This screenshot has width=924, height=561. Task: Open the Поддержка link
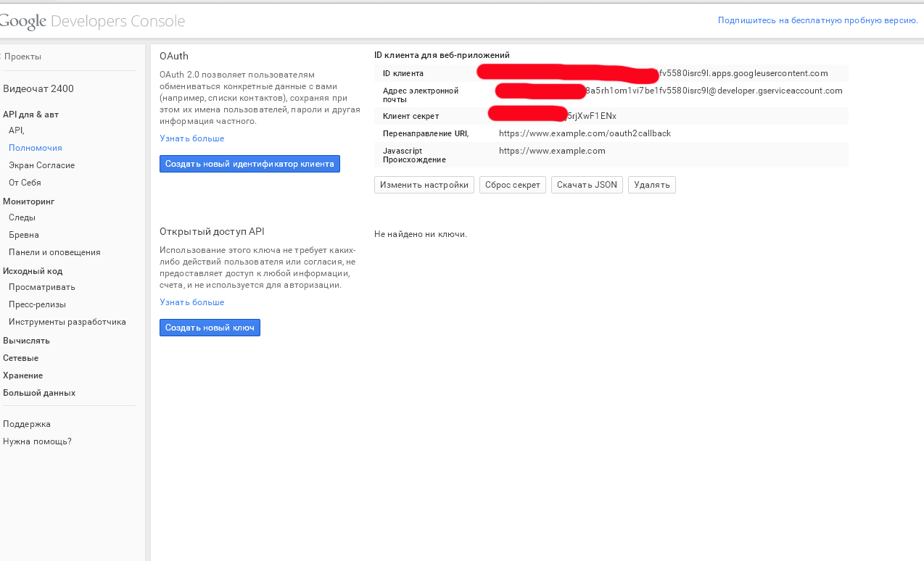(x=27, y=424)
